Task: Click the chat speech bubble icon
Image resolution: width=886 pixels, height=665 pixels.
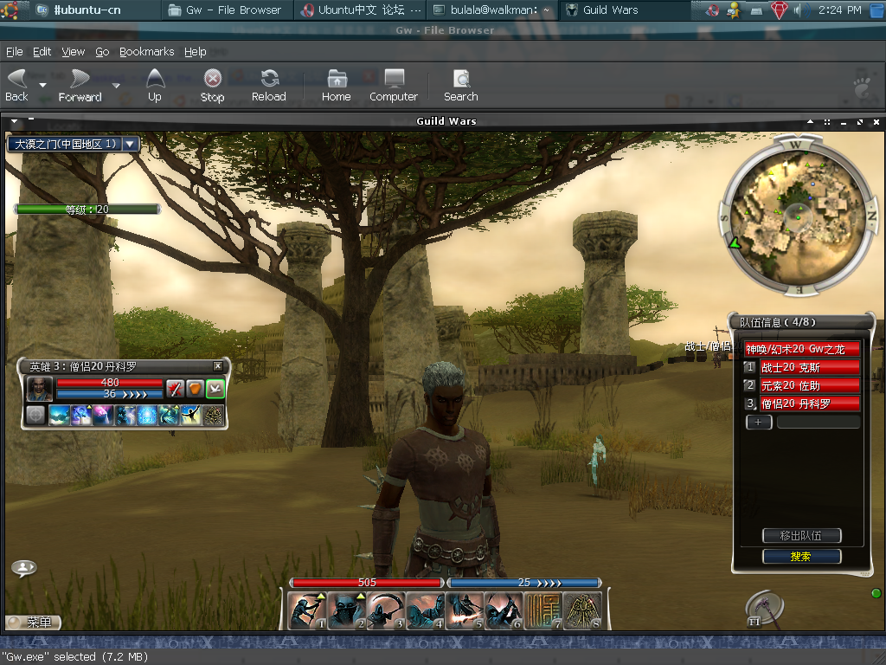Action: click(23, 568)
